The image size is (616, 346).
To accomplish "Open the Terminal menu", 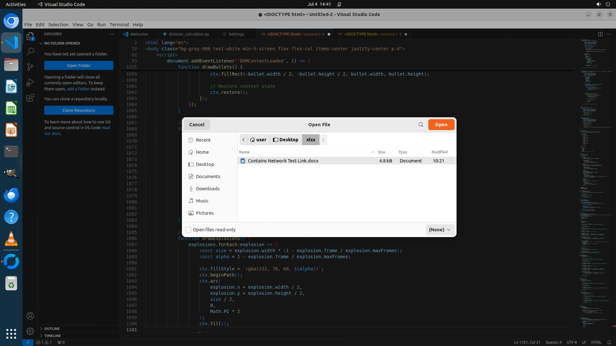I will point(119,25).
